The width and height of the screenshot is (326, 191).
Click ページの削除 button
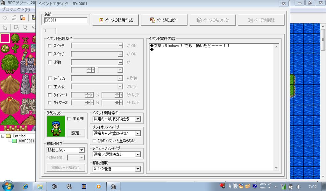(x=261, y=20)
